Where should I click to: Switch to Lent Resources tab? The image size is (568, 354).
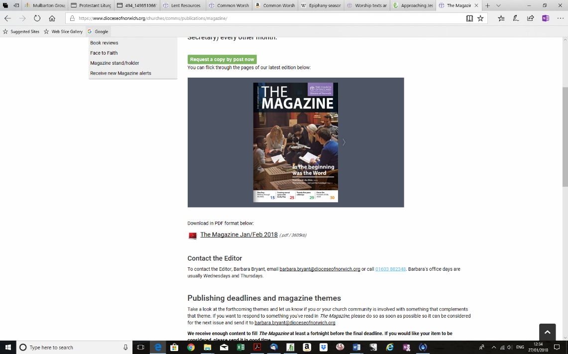(x=183, y=5)
